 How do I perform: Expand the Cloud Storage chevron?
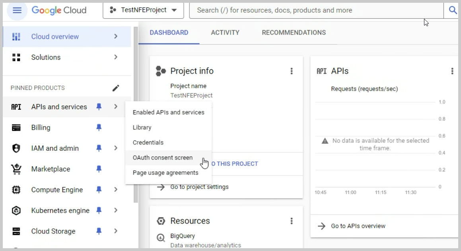(116, 231)
